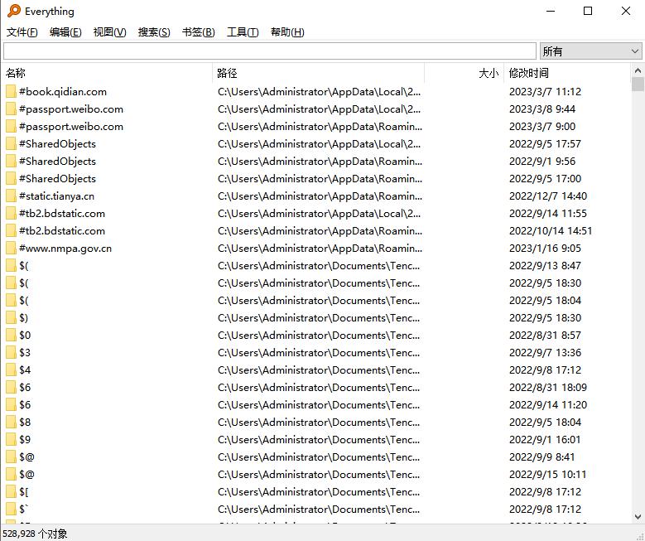The height and width of the screenshot is (541, 645).
Task: Click the 528,928 个对象 status bar text
Action: [x=35, y=534]
